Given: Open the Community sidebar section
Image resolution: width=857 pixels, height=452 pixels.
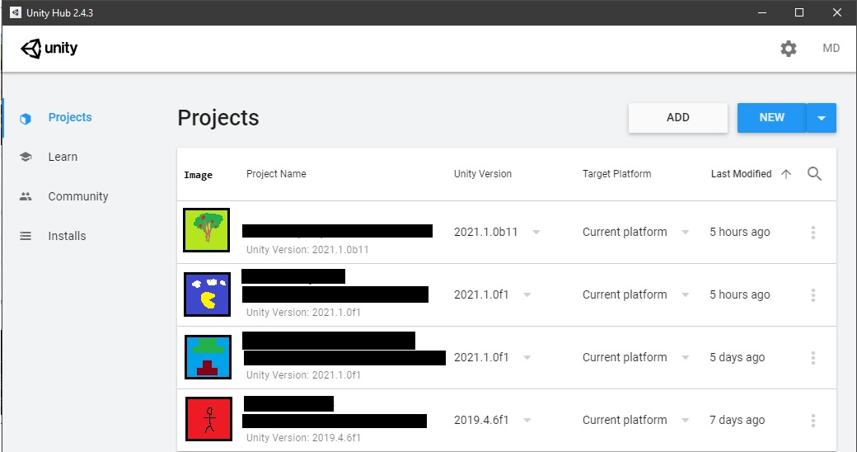Looking at the screenshot, I should pos(77,196).
